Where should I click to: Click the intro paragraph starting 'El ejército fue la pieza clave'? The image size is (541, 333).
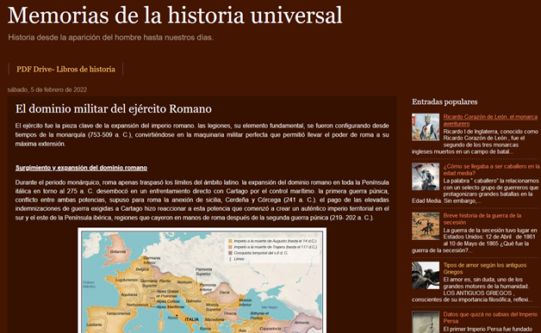click(x=202, y=135)
